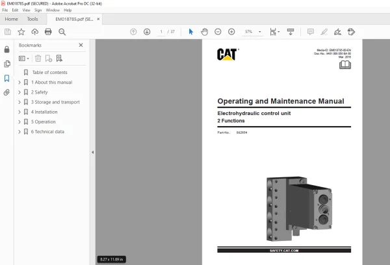Image resolution: width=390 pixels, height=265 pixels.
Task: Jump to 3 Storage and transport bookmark
Action: tap(55, 102)
